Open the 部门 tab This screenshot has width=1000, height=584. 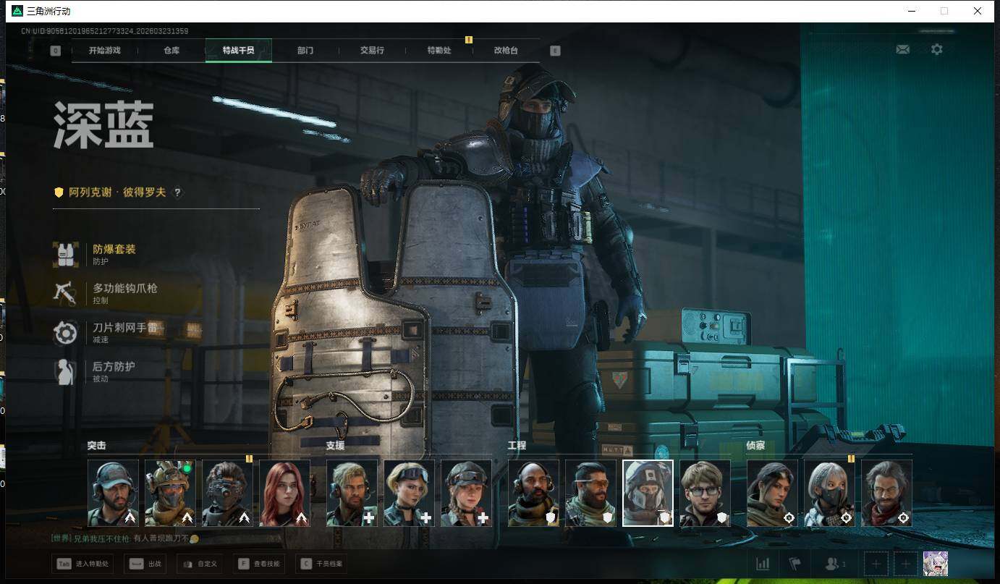[x=305, y=51]
